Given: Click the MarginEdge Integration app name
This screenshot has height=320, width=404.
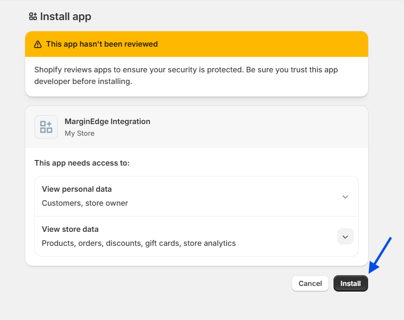Looking at the screenshot, I should point(107,121).
